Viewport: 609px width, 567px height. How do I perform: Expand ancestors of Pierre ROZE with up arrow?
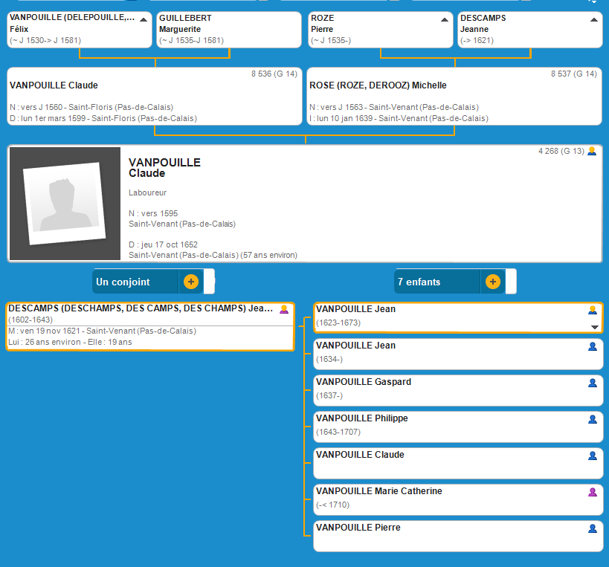pyautogui.click(x=445, y=20)
